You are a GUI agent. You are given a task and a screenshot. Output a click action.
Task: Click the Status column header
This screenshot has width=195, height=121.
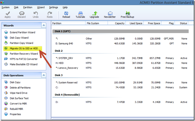[x=181, y=23]
